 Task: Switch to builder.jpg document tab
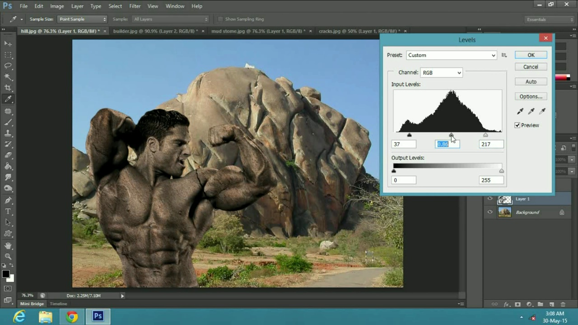[155, 31]
